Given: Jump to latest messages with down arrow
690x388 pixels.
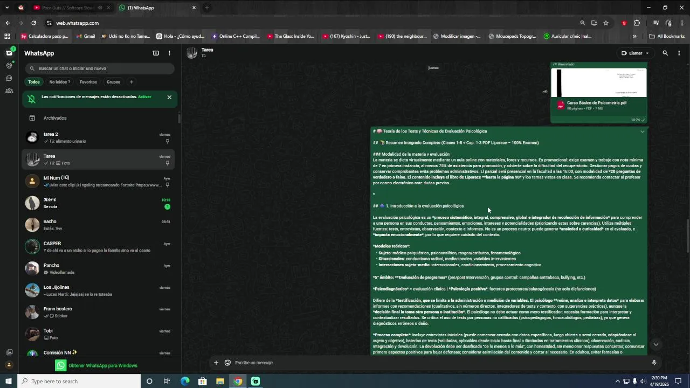Looking at the screenshot, I should point(655,344).
